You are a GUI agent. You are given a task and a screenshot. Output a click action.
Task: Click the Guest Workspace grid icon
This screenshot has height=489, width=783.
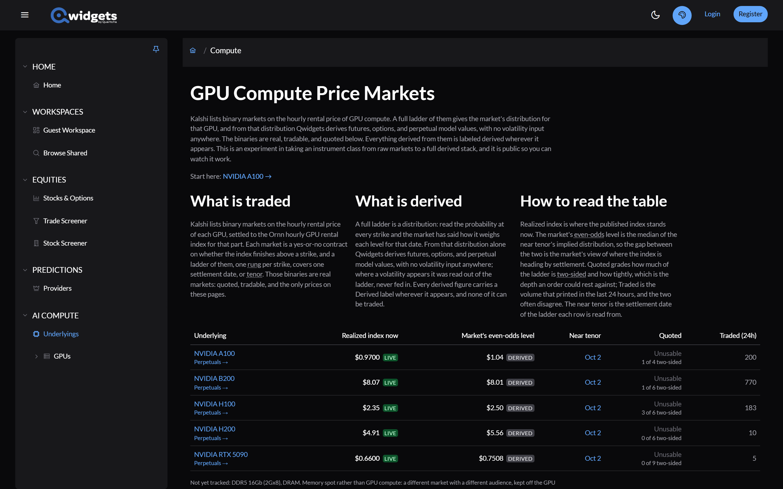(x=36, y=130)
